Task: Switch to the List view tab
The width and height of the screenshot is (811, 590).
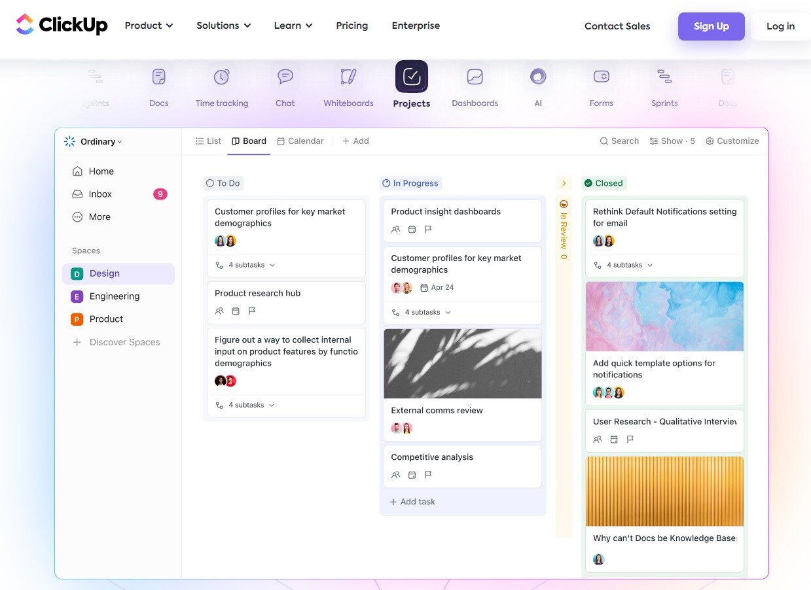Action: (208, 141)
